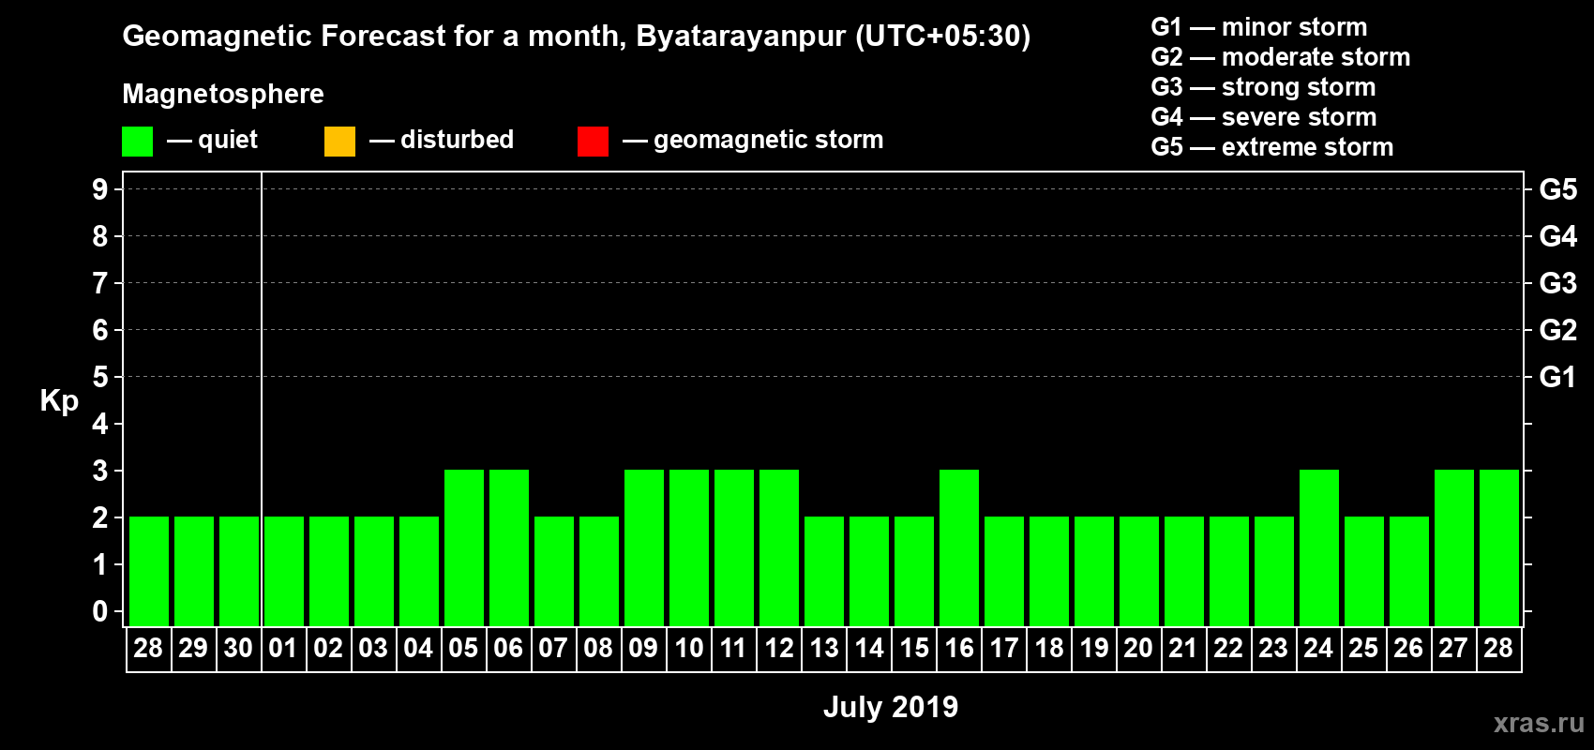Click date label 25 on x-axis
Screen dimensions: 1594x750
(1363, 649)
